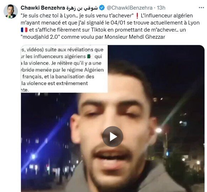Click the "moudjahid 2.0" phrase

pos(40,37)
